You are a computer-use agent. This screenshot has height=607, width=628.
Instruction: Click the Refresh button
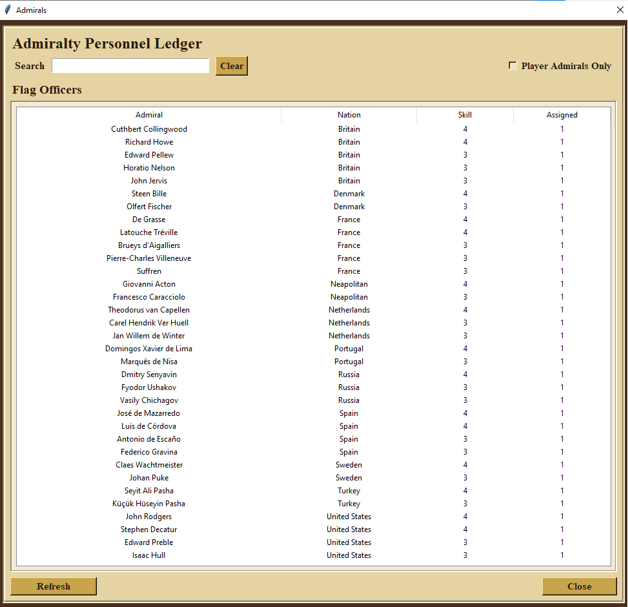point(54,586)
